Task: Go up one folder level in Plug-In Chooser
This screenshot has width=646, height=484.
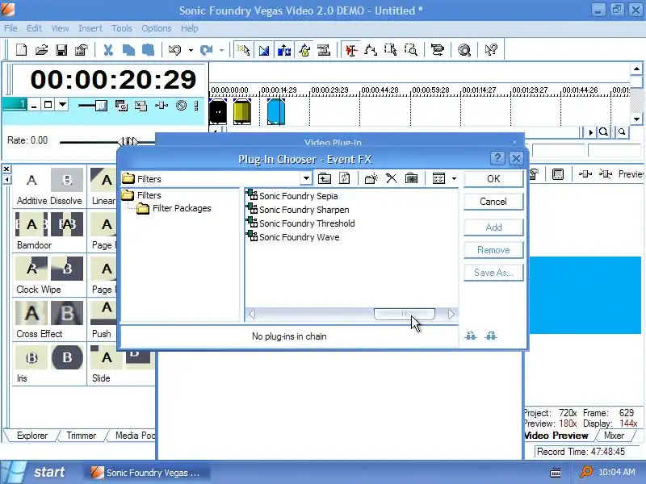Action: pyautogui.click(x=325, y=178)
